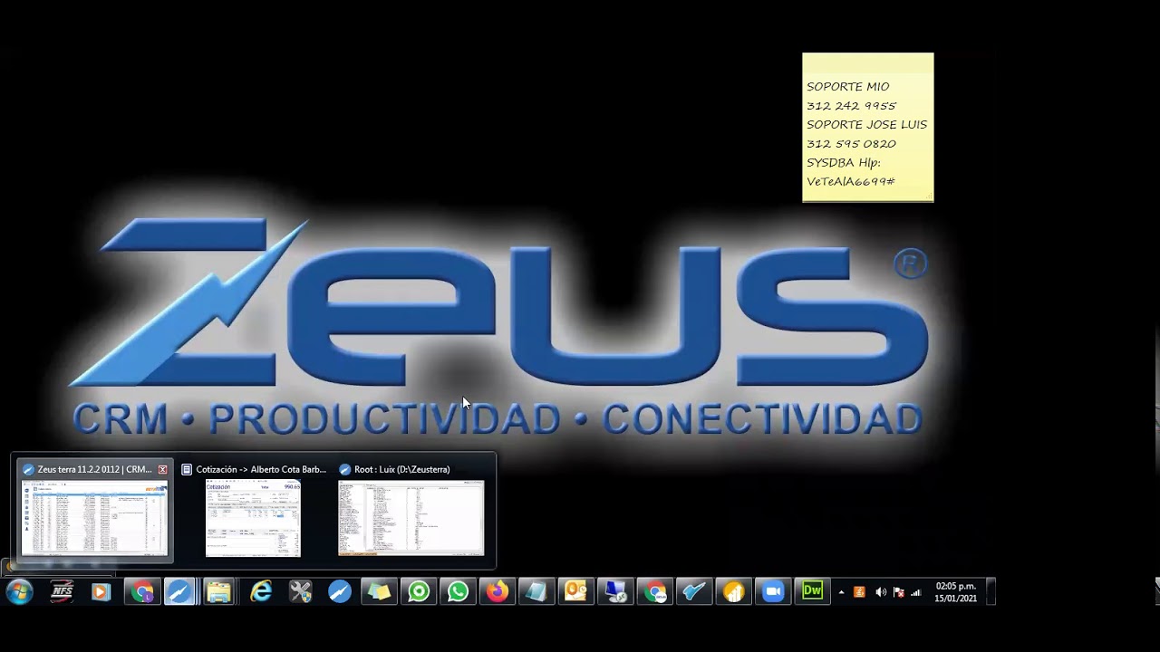The height and width of the screenshot is (652, 1160).
Task: Select the Root : Luix window preview
Action: pos(411,511)
